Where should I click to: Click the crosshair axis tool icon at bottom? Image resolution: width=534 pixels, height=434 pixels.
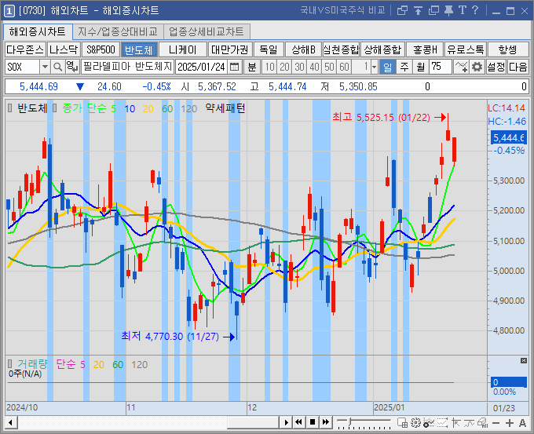point(455,423)
